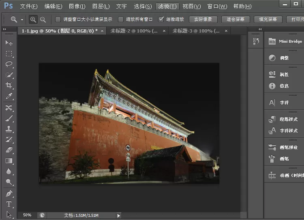The image size is (304, 220).
Task: Select the Brush tool
Action: click(9, 118)
